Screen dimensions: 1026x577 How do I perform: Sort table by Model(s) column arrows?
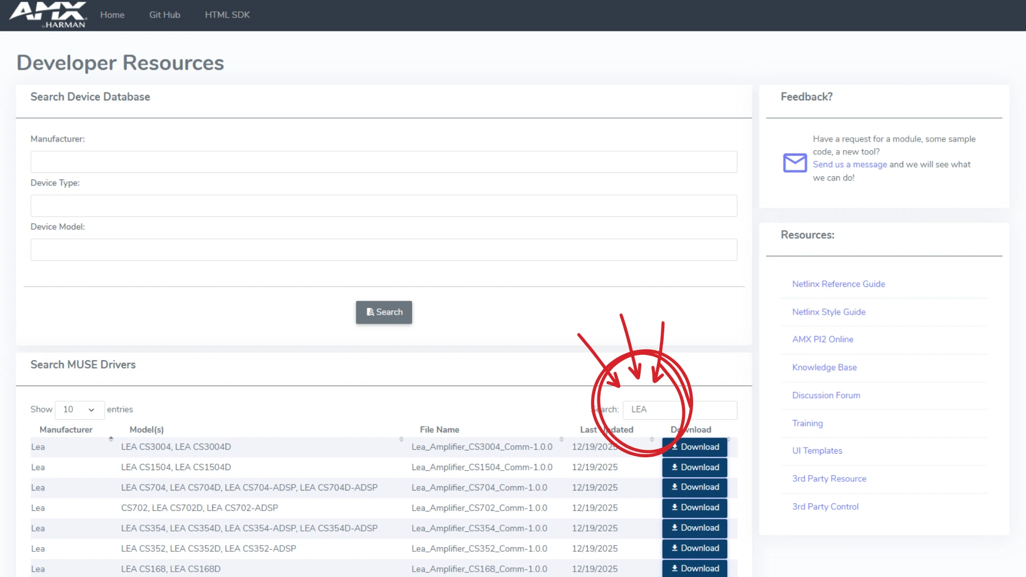pyautogui.click(x=401, y=439)
